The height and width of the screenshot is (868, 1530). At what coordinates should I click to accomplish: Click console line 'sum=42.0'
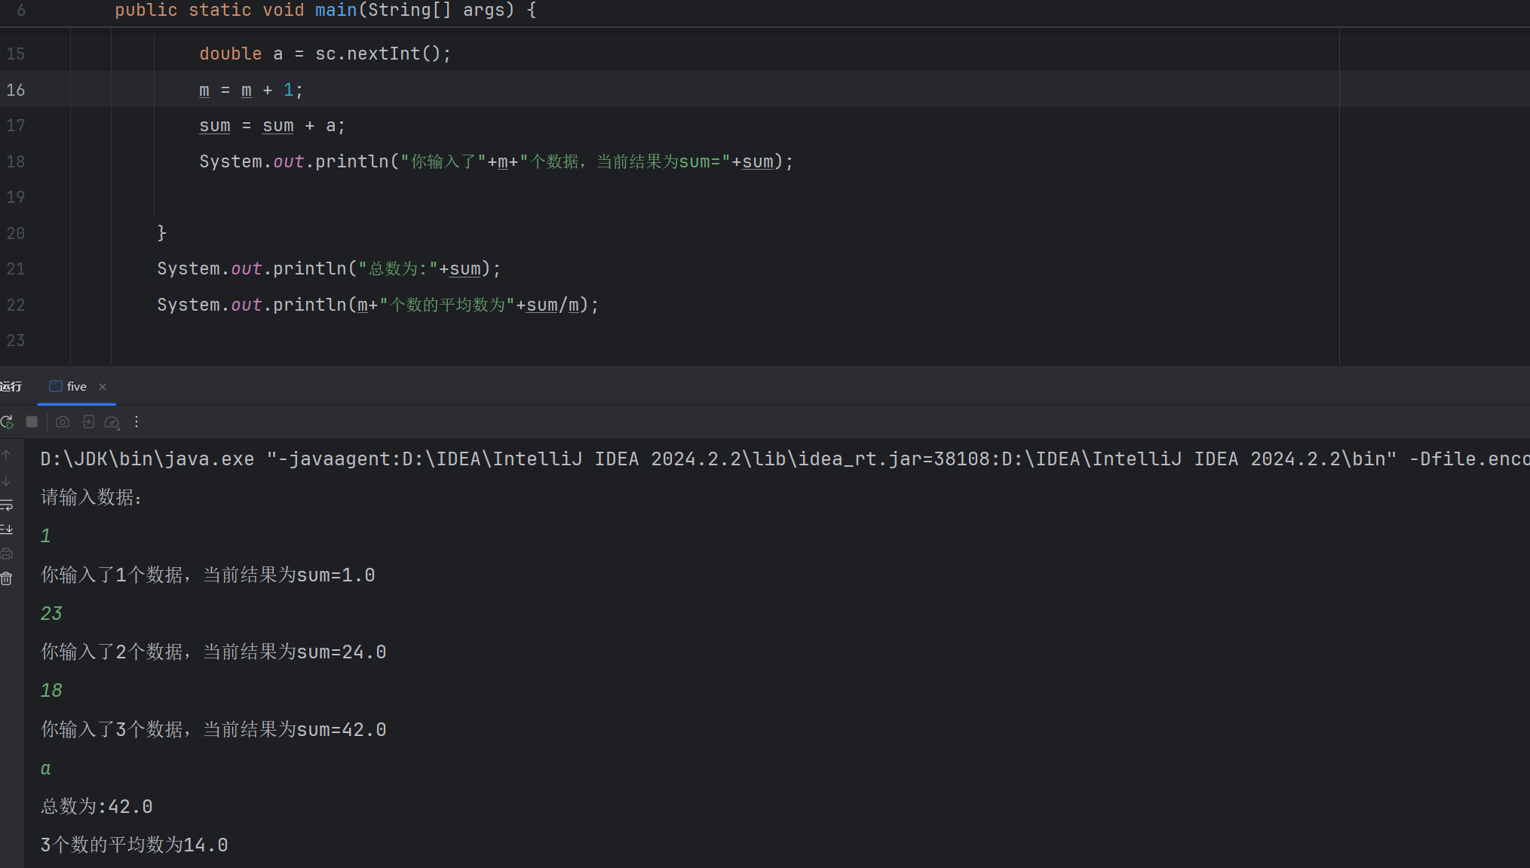[x=213, y=729]
